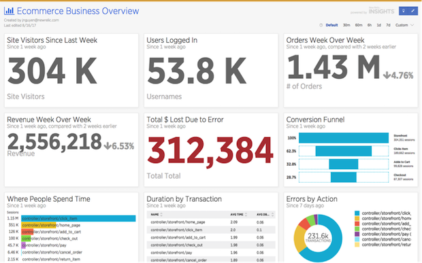Image resolution: width=422 pixels, height=263 pixels.
Task: Click the Revenue Week Over Week title
Action: pyautogui.click(x=49, y=120)
